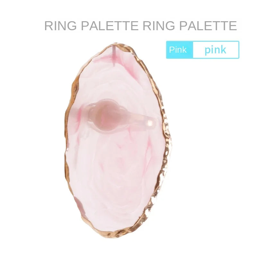The image size is (257, 257).
Task: Click the pointed top tip of the palette
Action: 117,44
